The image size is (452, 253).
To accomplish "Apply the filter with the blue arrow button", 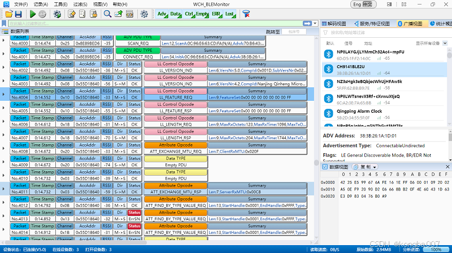I will [307, 23].
